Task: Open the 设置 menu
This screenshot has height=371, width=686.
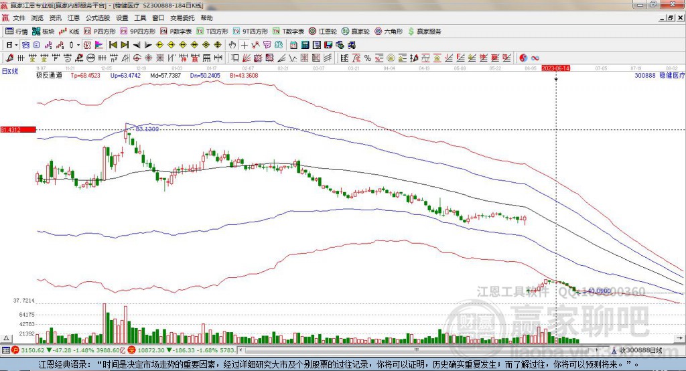Action: click(122, 18)
